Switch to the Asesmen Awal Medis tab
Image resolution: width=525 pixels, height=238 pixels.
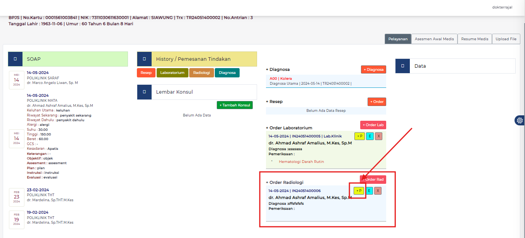[x=434, y=39]
